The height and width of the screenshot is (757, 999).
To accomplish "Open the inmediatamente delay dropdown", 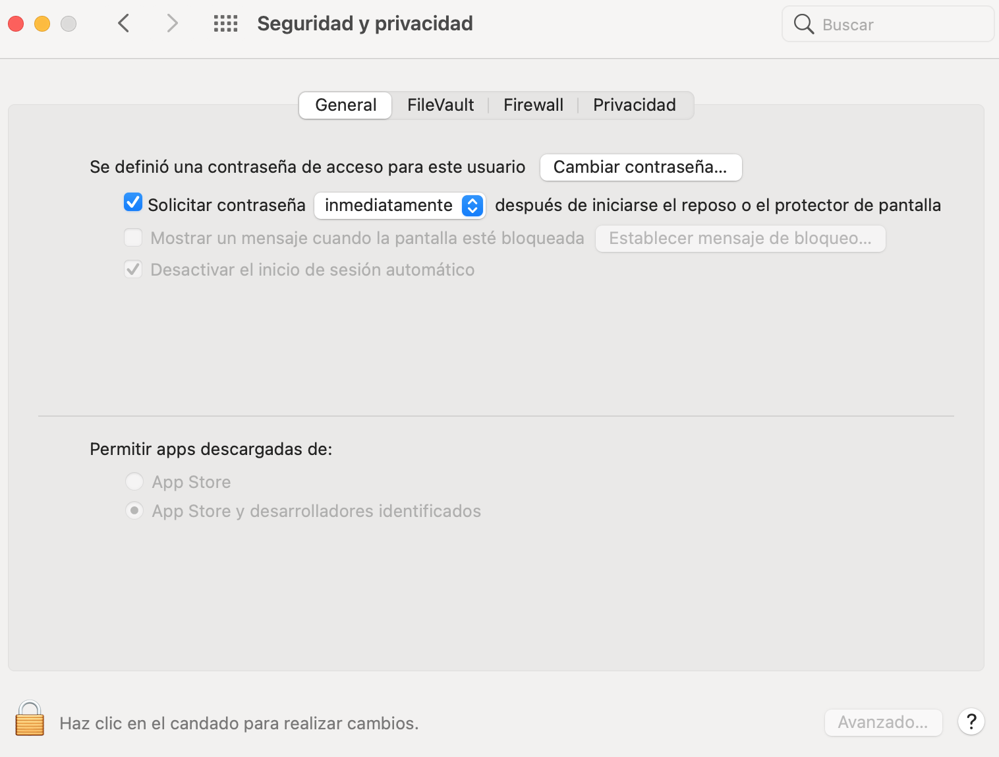I will [x=400, y=206].
